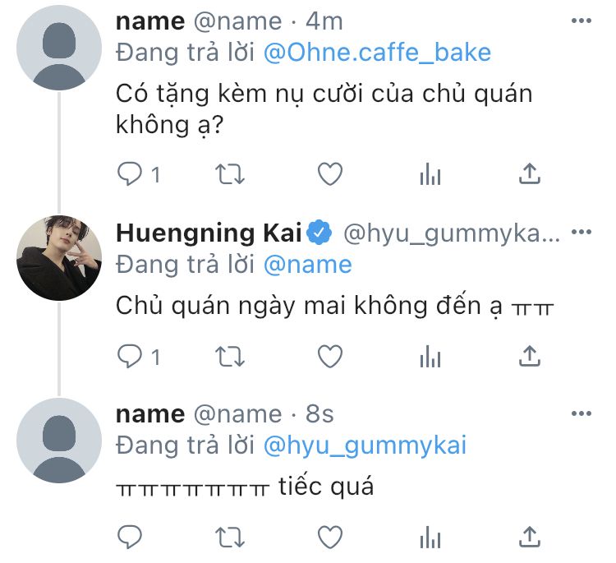Open the @Ohne.caffe_bake mention link
The height and width of the screenshot is (563, 616).
tap(377, 53)
